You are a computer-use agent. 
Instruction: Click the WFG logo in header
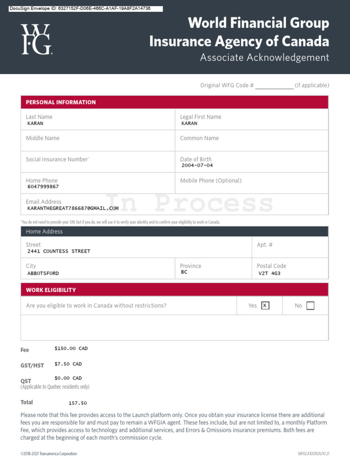(36, 39)
